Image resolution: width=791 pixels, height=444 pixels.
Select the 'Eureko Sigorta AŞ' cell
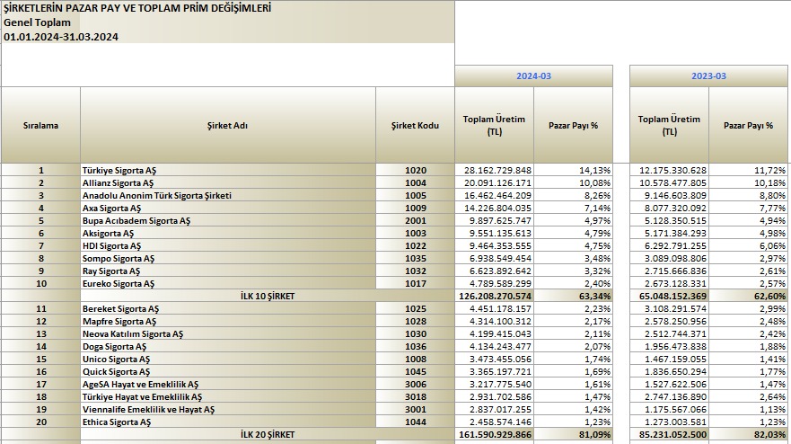tap(227, 283)
